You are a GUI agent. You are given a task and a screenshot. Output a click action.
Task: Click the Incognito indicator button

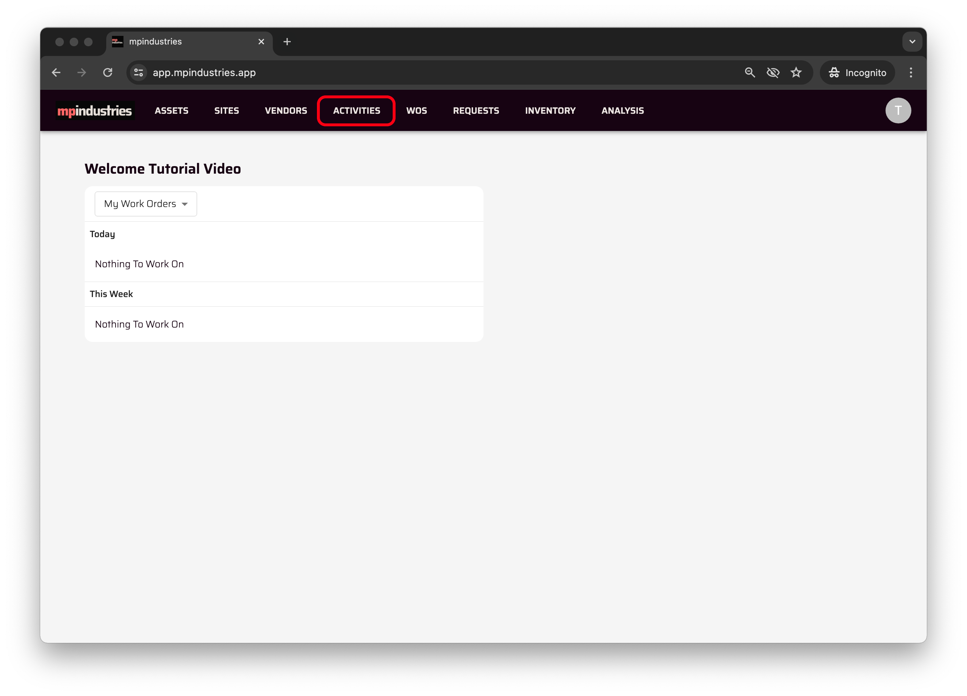(x=857, y=73)
